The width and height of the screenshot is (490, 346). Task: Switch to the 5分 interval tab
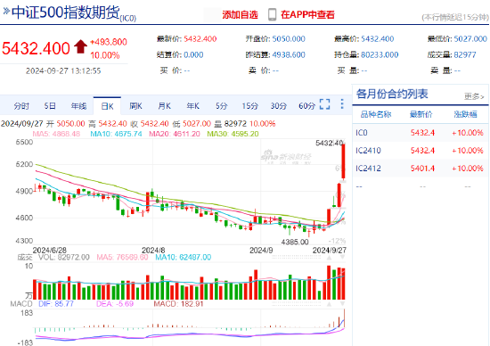(x=221, y=106)
